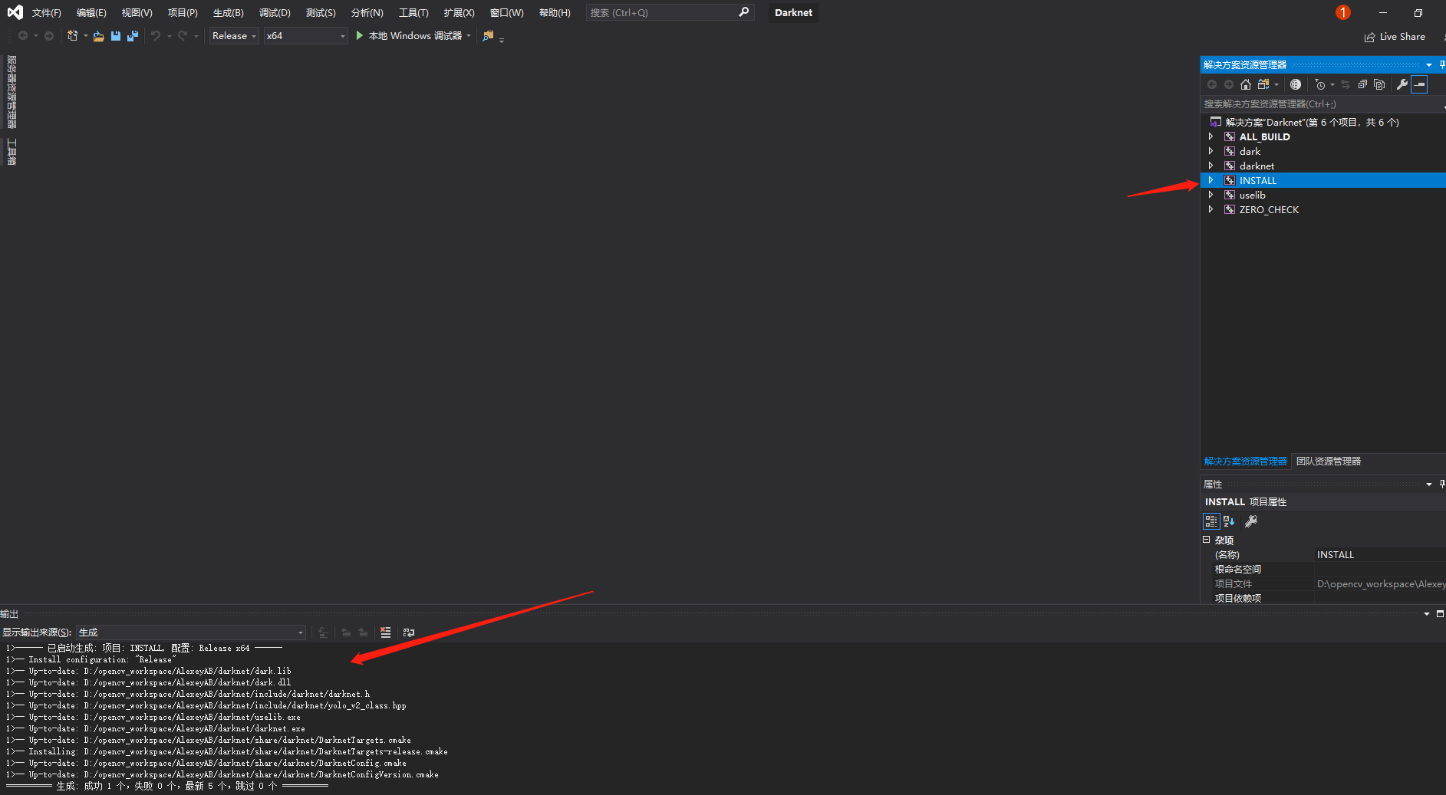Expand the ZERO_CHECK project node
The width and height of the screenshot is (1446, 795).
[1211, 209]
